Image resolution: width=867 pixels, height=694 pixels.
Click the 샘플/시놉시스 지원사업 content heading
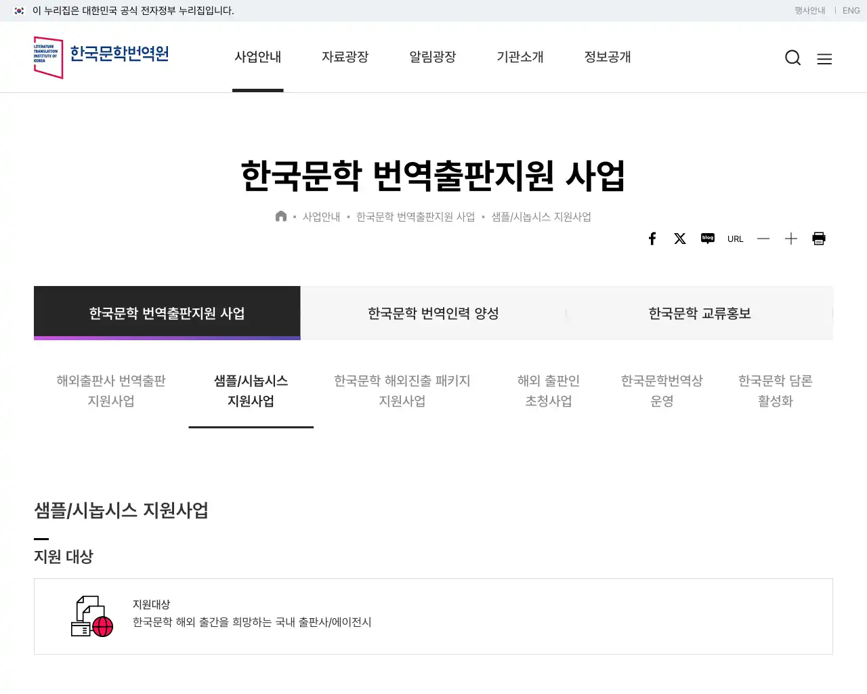121,510
